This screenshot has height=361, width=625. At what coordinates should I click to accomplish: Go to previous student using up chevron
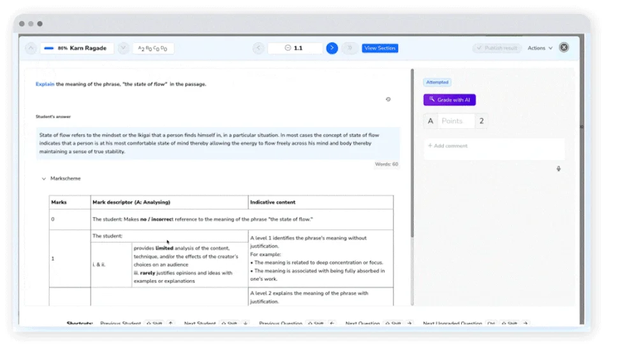[31, 48]
